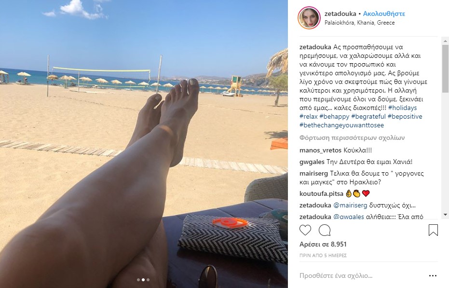
Task: Click the @mairiserg mention in the reply
Action: click(350, 205)
